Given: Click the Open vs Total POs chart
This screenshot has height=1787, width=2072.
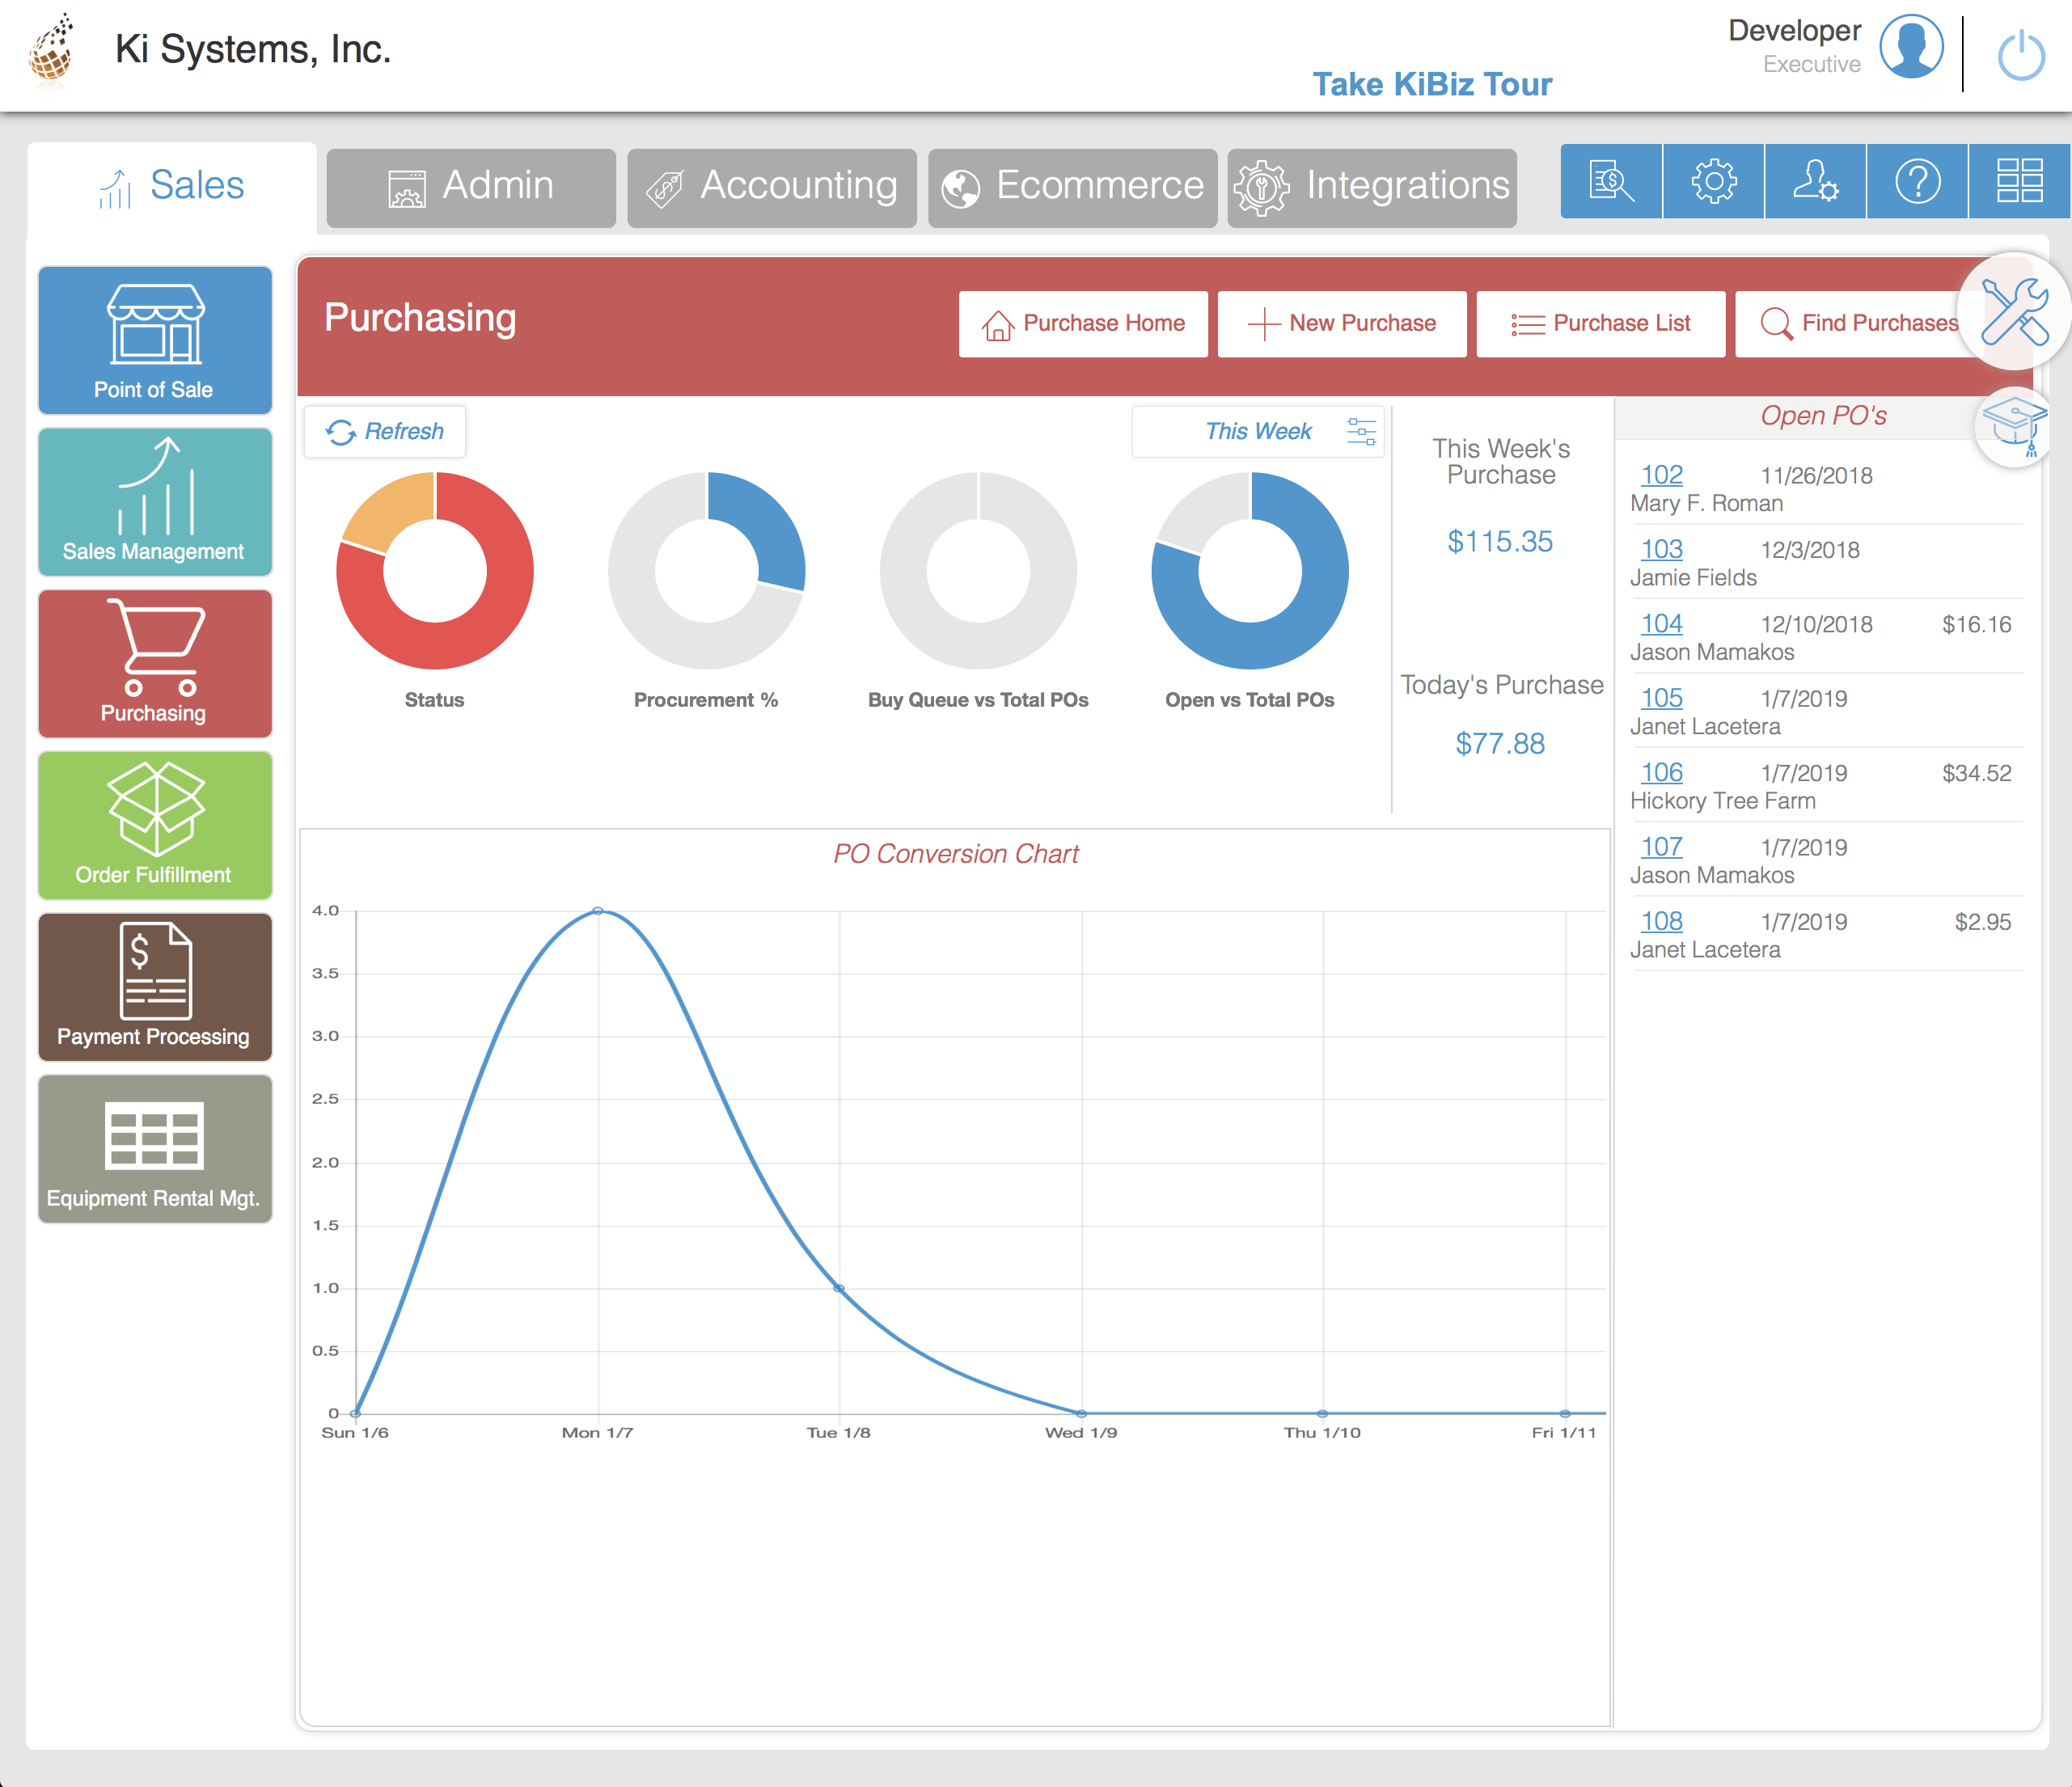Looking at the screenshot, I should [1250, 570].
